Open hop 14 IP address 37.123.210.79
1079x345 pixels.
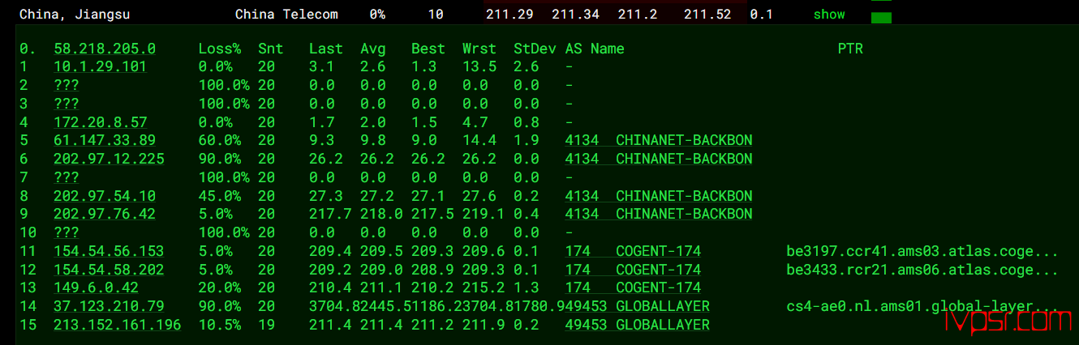(x=109, y=306)
